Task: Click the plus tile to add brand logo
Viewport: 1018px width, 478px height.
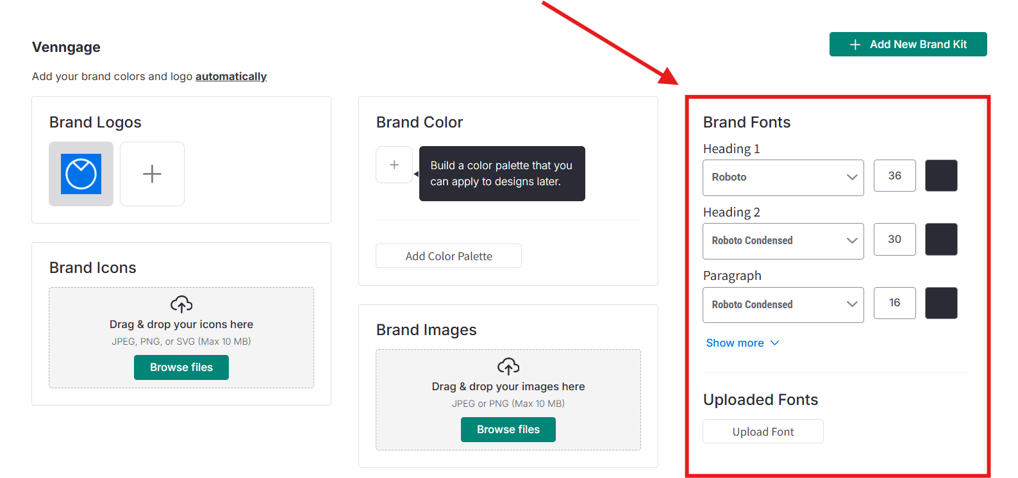Action: point(152,174)
